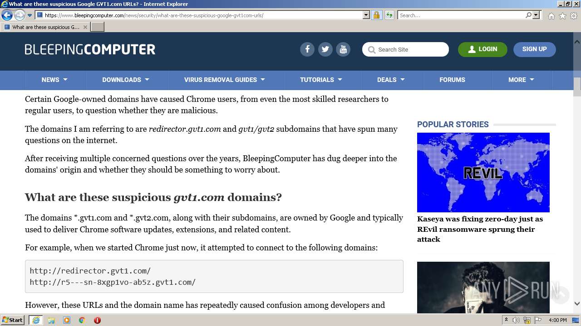Click the 'What are these suspicious gvt1.com domains?' heading
The width and height of the screenshot is (581, 326).
pos(153,197)
